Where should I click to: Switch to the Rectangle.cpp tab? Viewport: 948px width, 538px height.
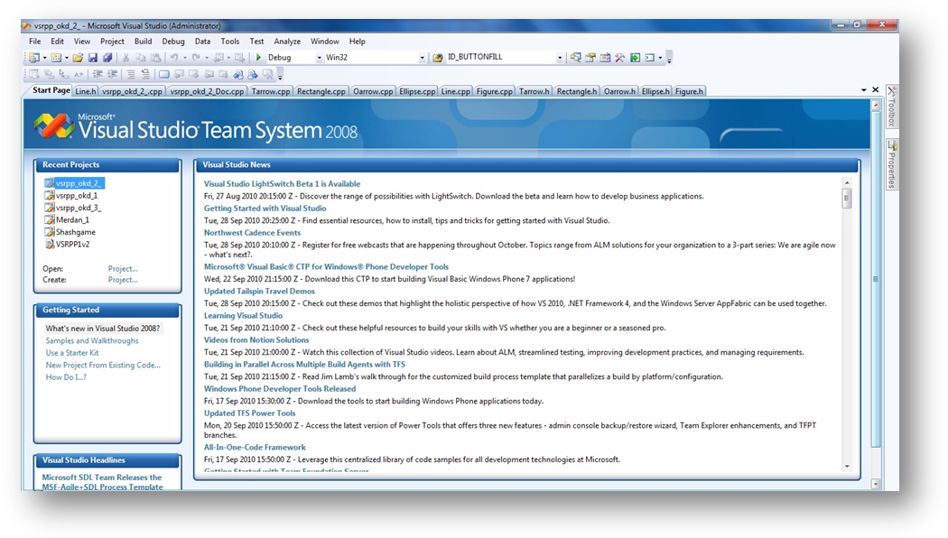pyautogui.click(x=321, y=91)
